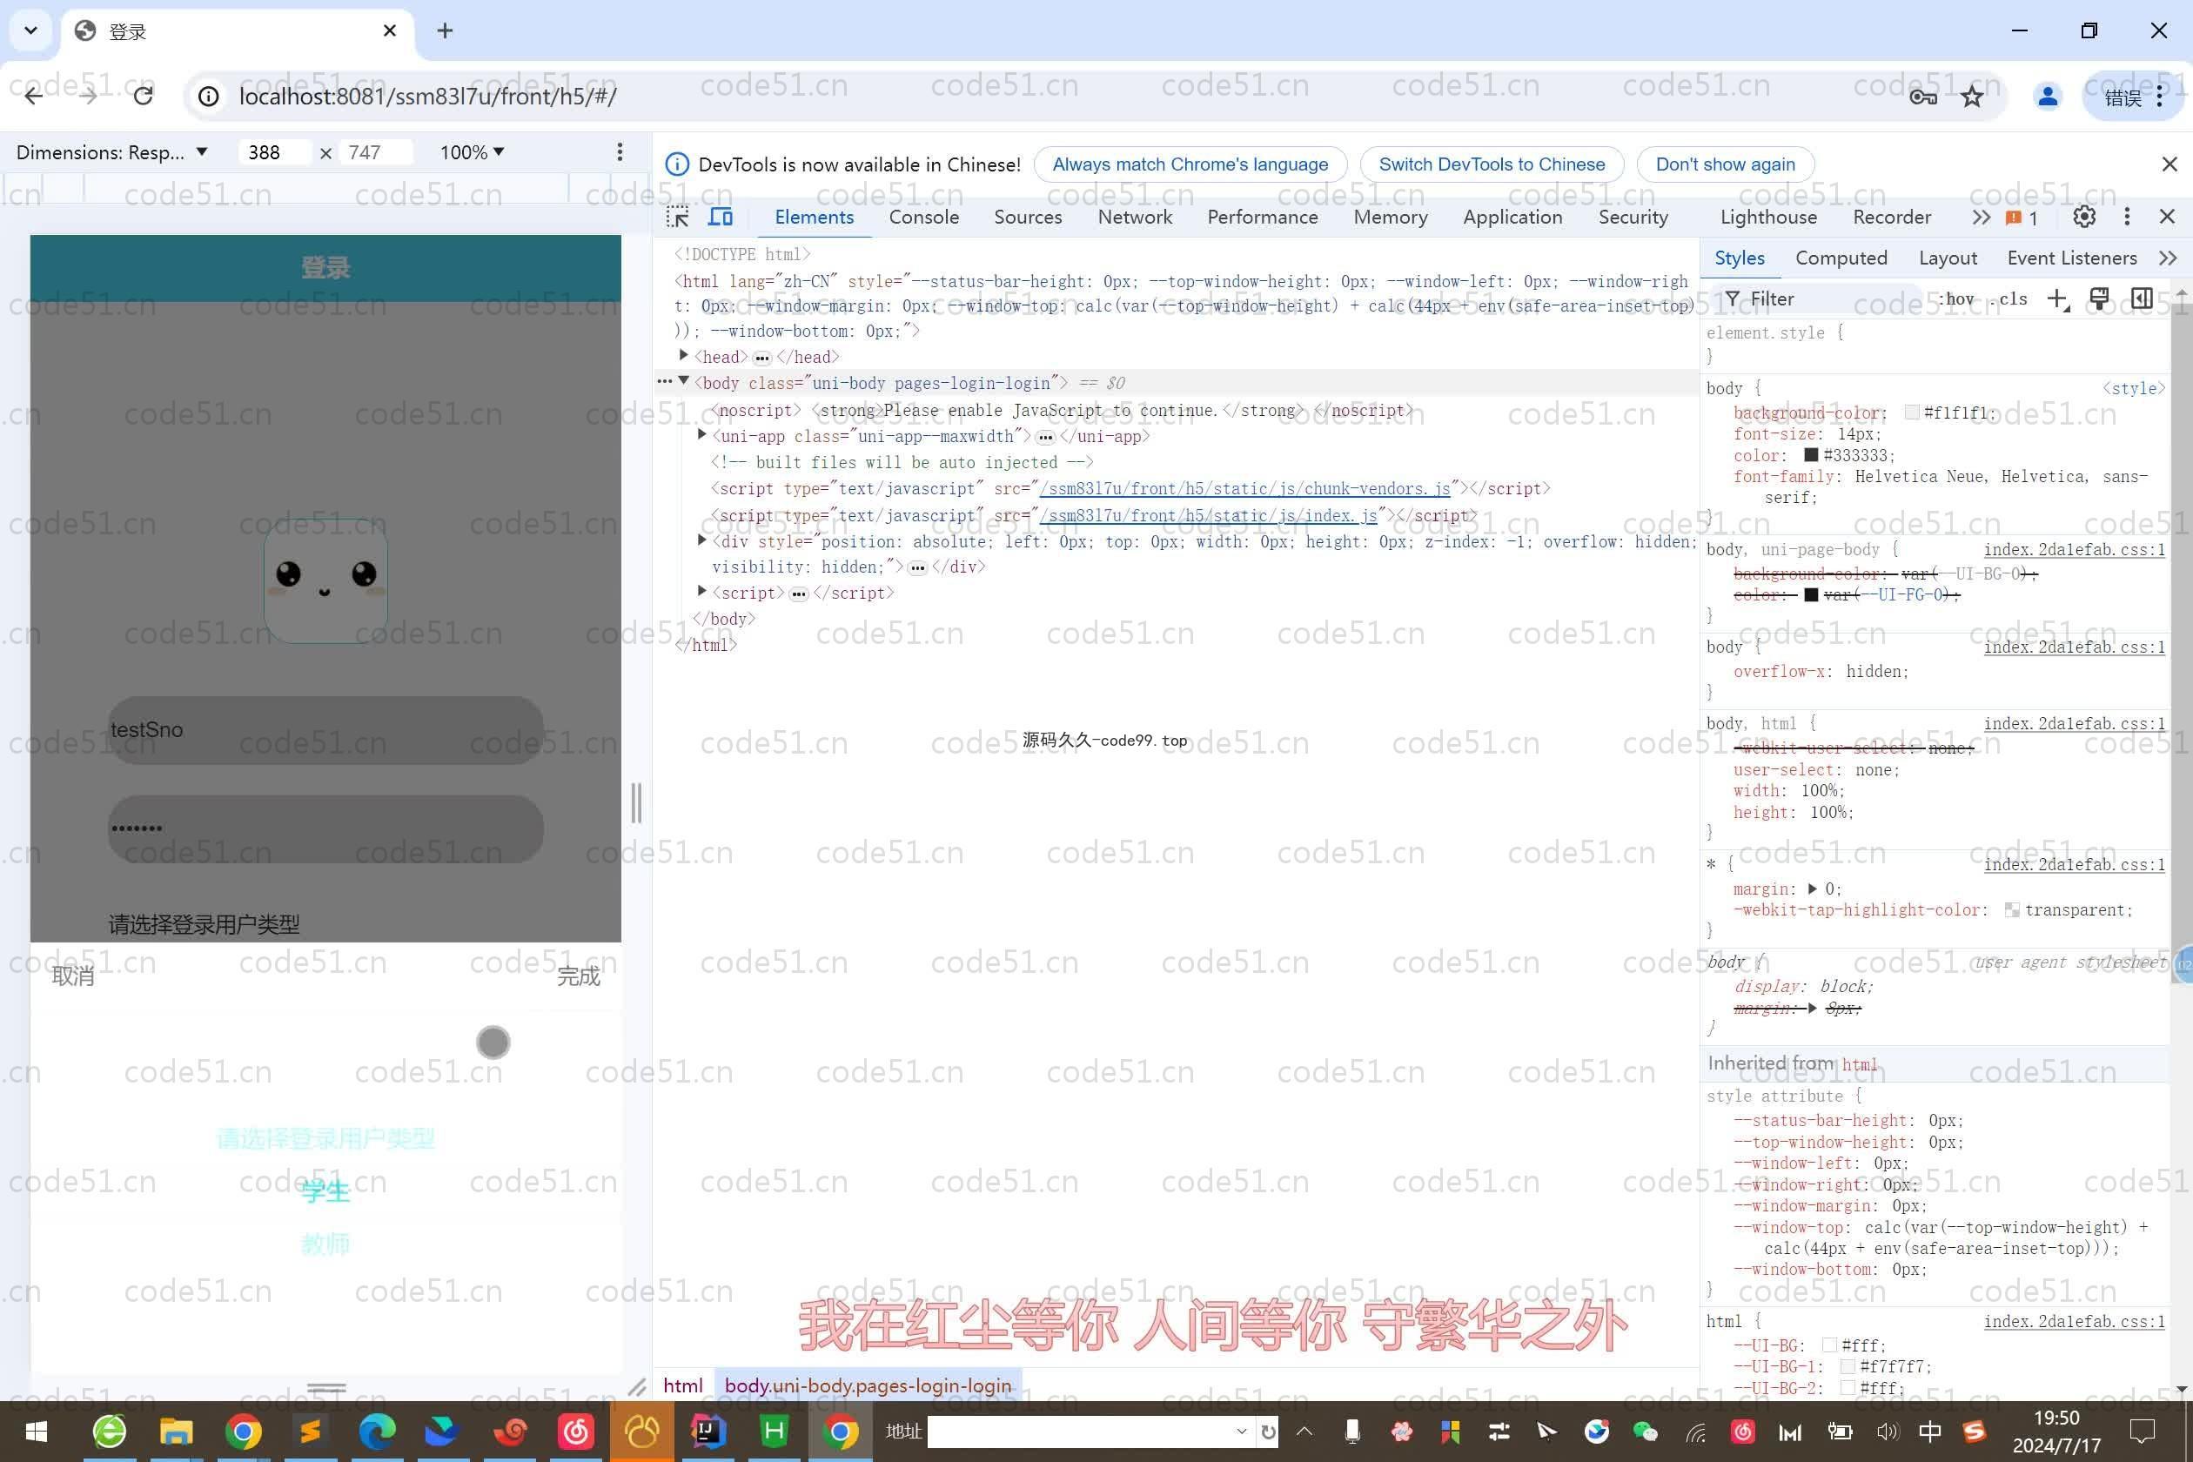
Task: Open DevTools settings gear
Action: [2084, 218]
